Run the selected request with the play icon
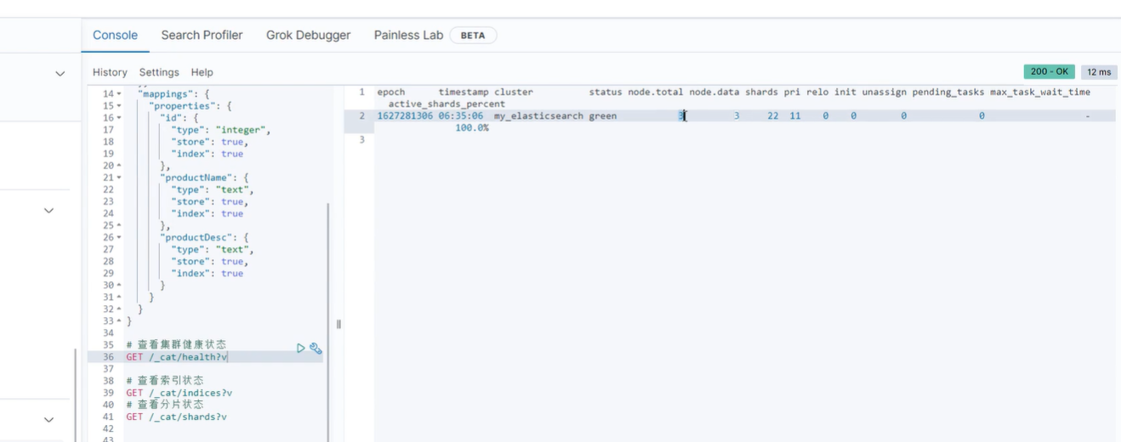This screenshot has width=1121, height=442. pos(301,348)
